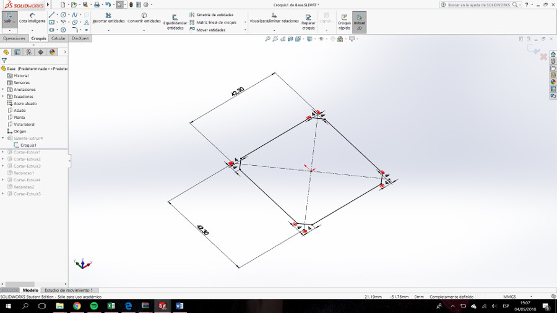The height and width of the screenshot is (313, 557).
Task: Toggle the Instant 2D mode
Action: [359, 22]
